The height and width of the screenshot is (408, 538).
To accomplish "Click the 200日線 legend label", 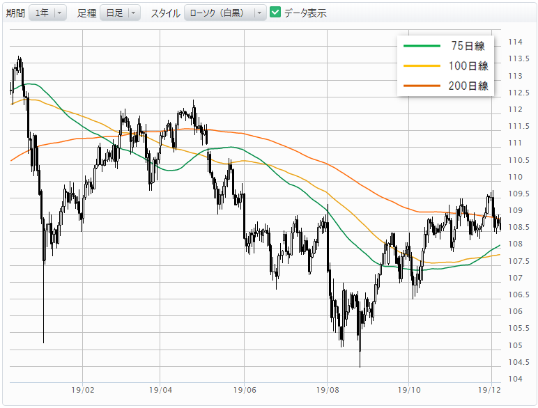I will coord(468,86).
